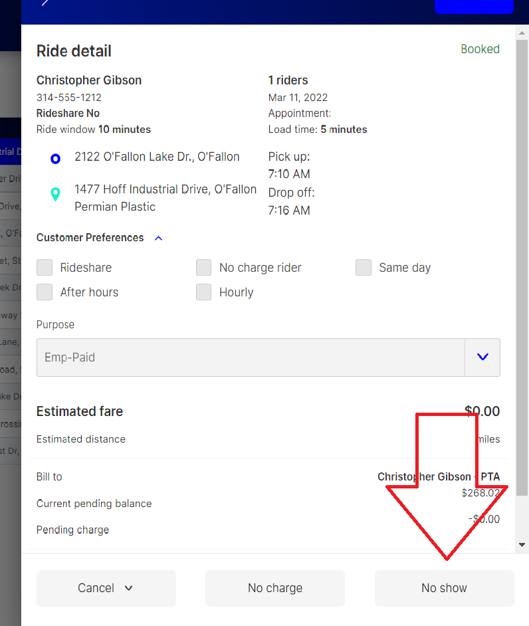Click the vertical scrollbar thumb
The height and width of the screenshot is (626, 529).
tap(522, 266)
